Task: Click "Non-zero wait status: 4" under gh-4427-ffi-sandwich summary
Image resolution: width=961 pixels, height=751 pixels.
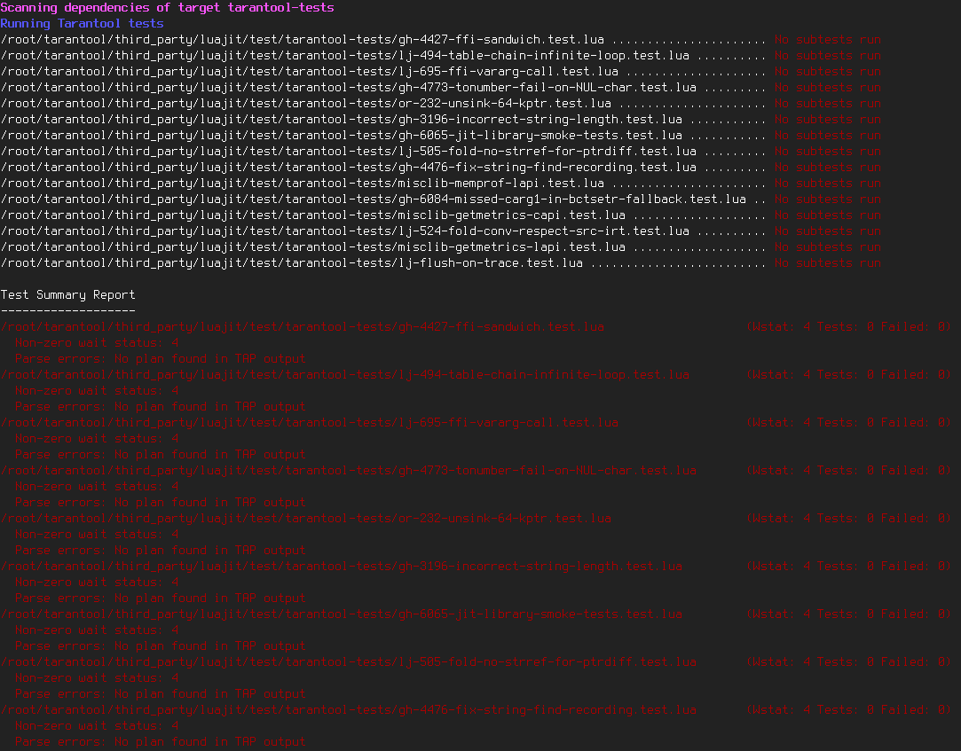Action: [97, 342]
